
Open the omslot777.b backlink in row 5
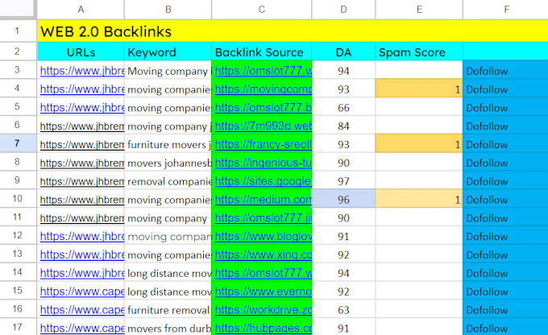click(x=264, y=108)
